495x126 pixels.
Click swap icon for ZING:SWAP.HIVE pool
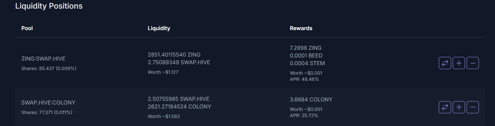pyautogui.click(x=445, y=63)
